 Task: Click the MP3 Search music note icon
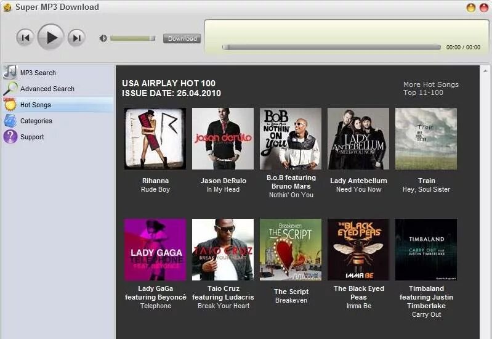[10, 72]
